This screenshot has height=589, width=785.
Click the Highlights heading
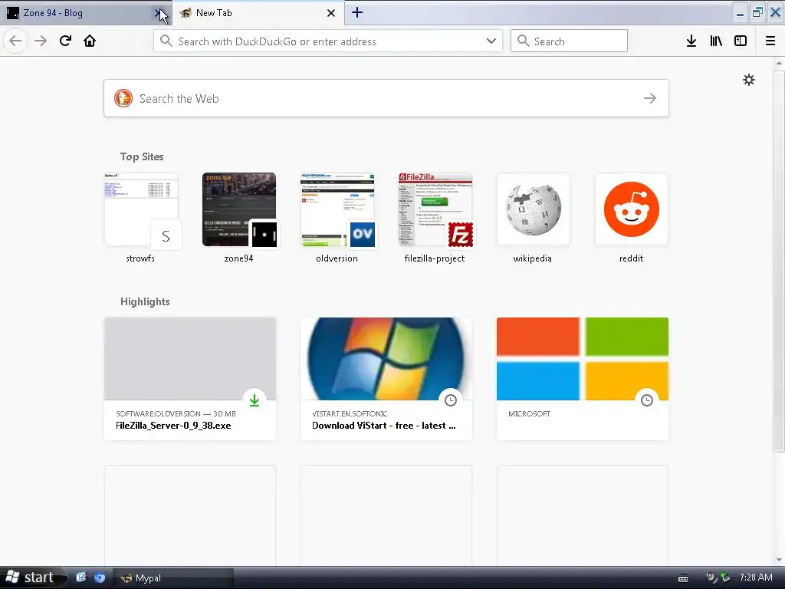pos(145,301)
